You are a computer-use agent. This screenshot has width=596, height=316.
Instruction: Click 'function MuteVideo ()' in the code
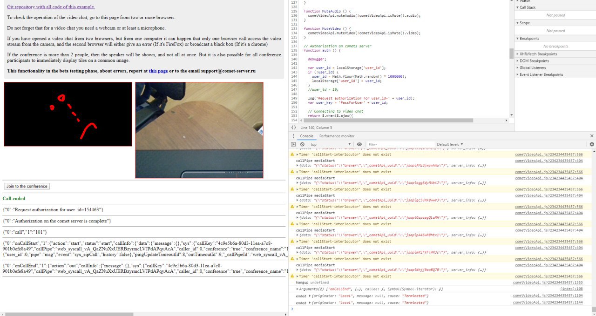click(328, 28)
